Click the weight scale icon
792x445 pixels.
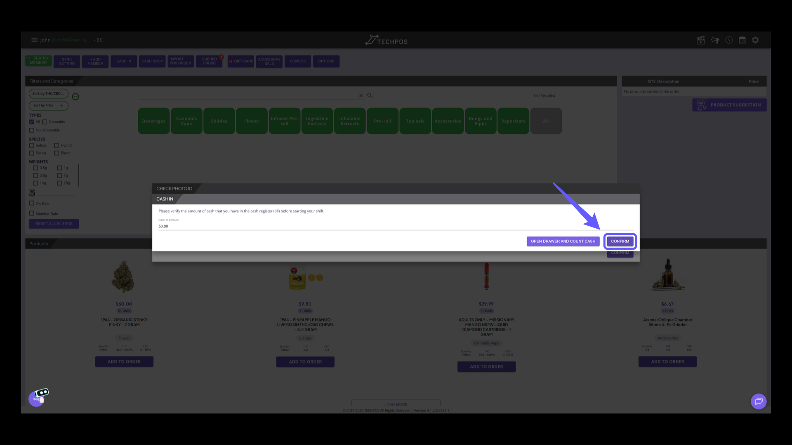(32, 193)
